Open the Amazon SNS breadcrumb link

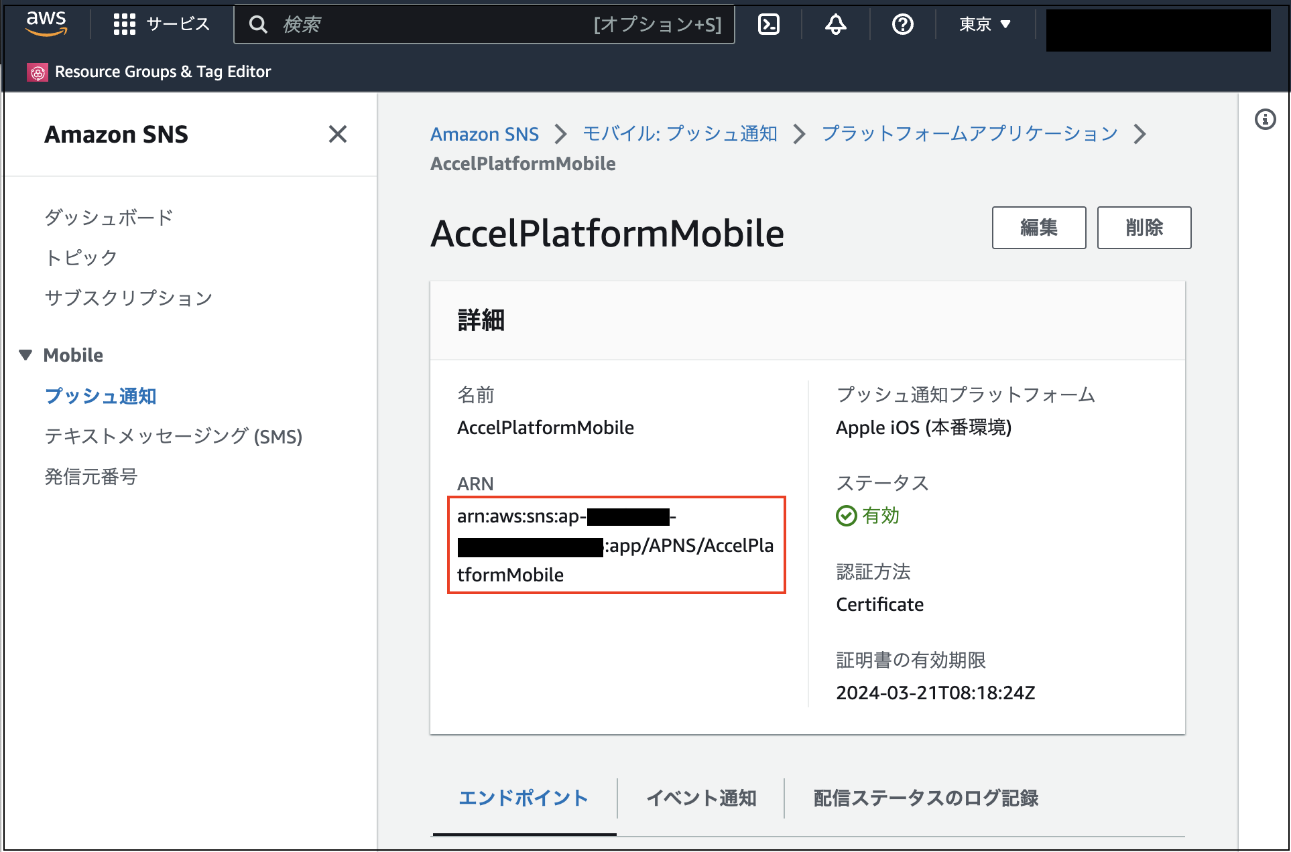point(484,134)
